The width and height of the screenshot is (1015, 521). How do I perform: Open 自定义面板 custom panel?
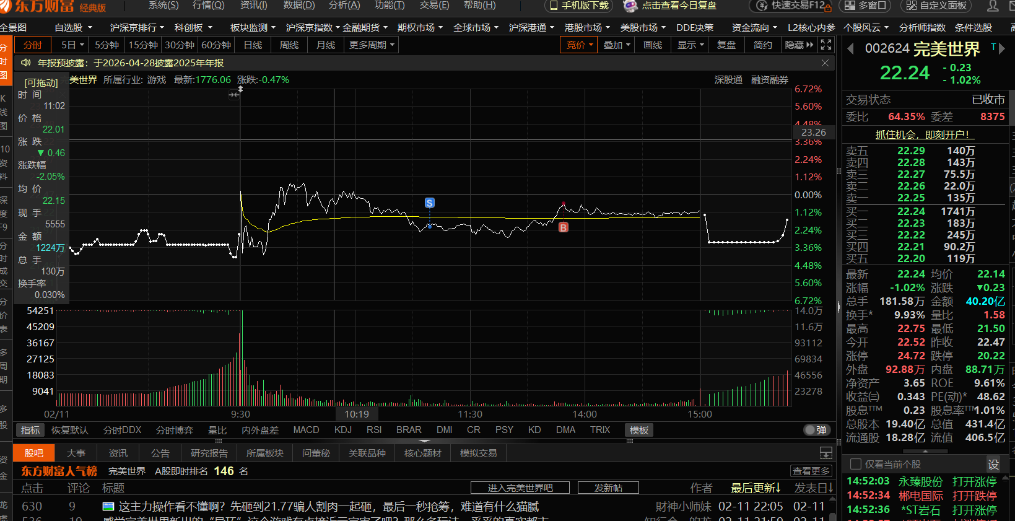point(936,6)
